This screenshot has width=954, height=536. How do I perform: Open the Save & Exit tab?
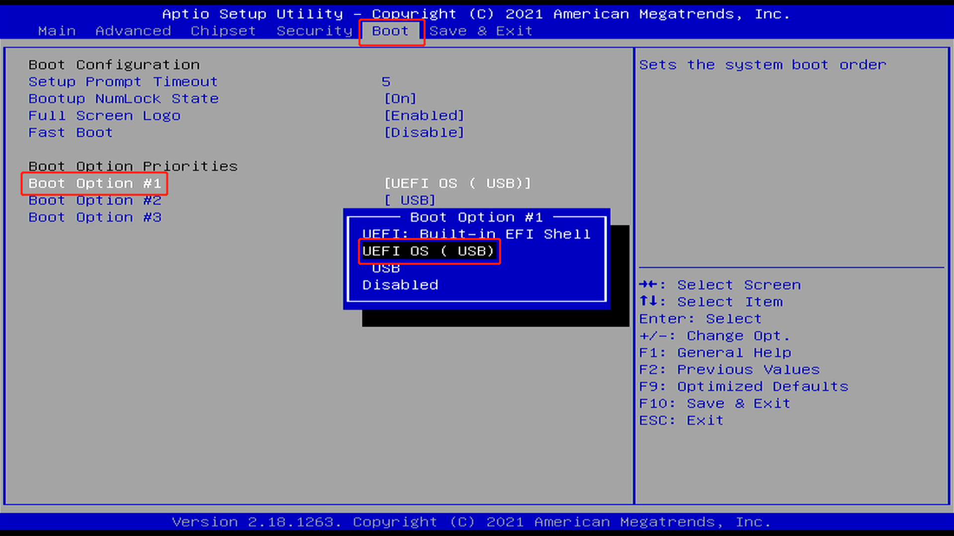click(x=481, y=31)
